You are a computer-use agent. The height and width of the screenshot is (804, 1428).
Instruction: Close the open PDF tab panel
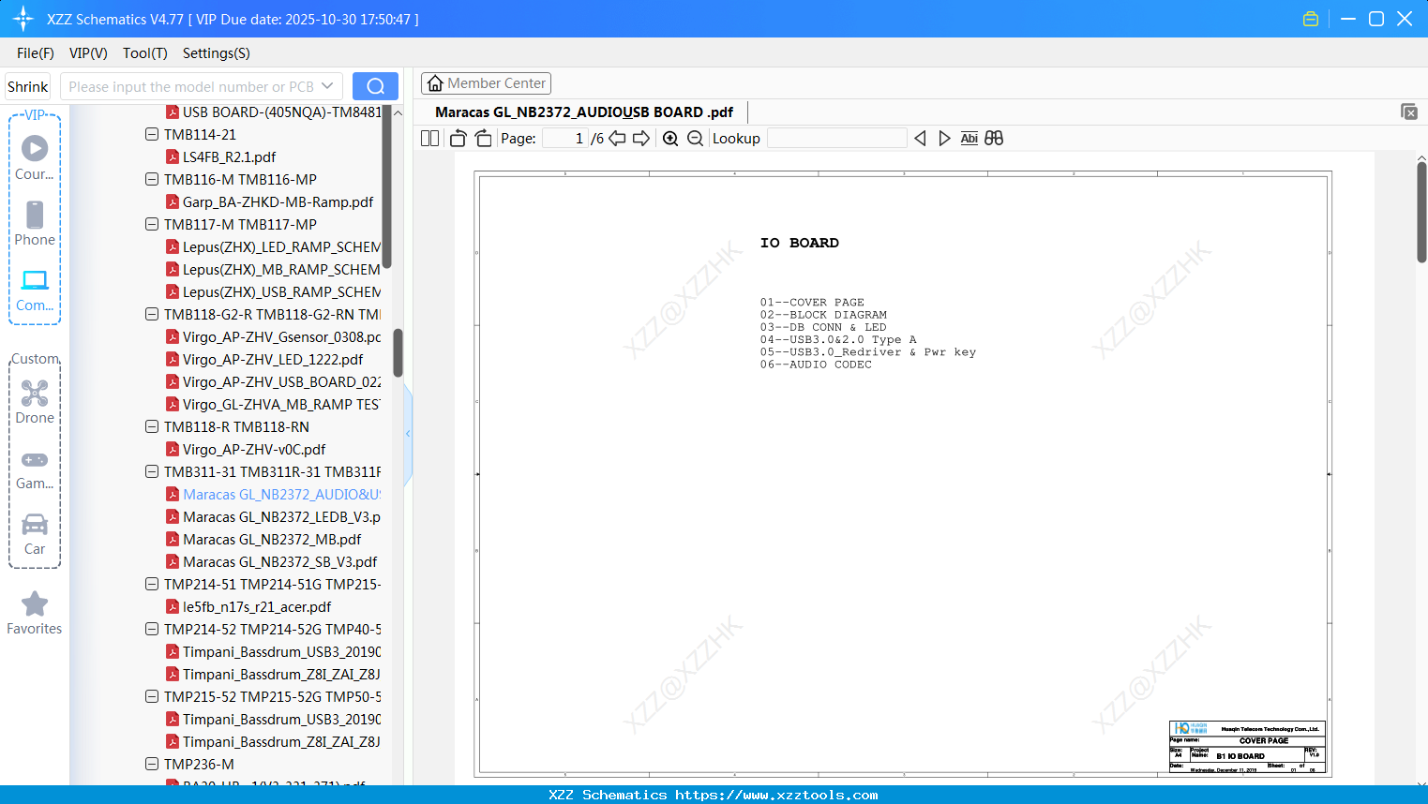point(1408,112)
